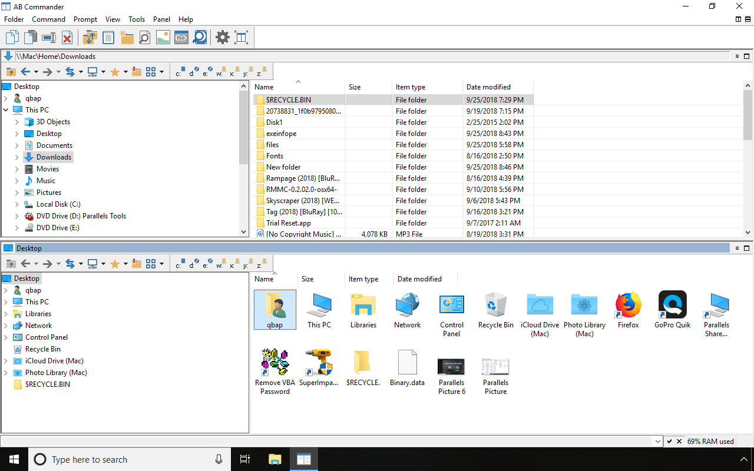Viewport: 754px width, 471px height.
Task: Click the Delete icon with the red X
Action: (x=67, y=37)
